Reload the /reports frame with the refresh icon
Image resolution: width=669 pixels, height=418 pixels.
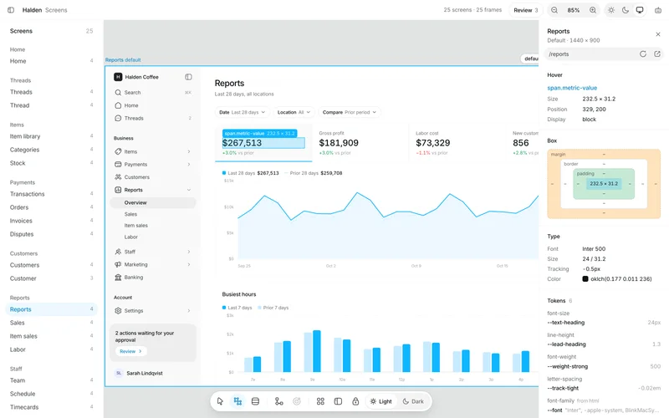click(x=643, y=54)
